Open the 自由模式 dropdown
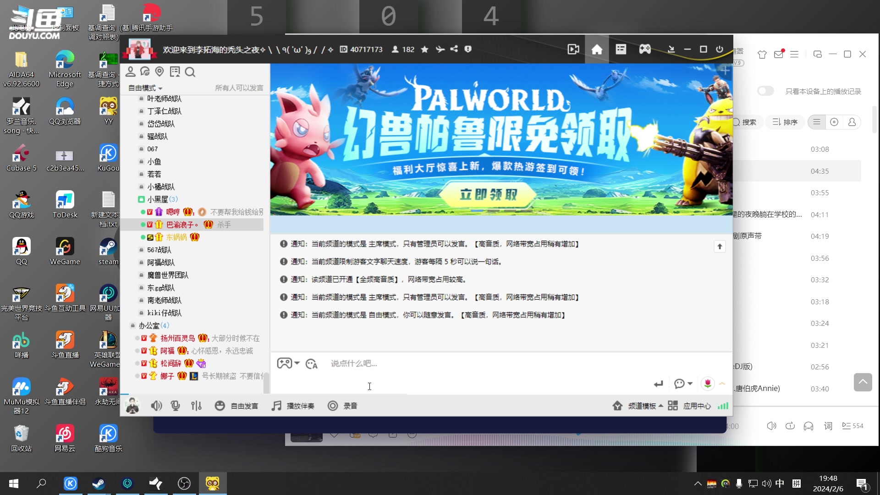 (145, 88)
